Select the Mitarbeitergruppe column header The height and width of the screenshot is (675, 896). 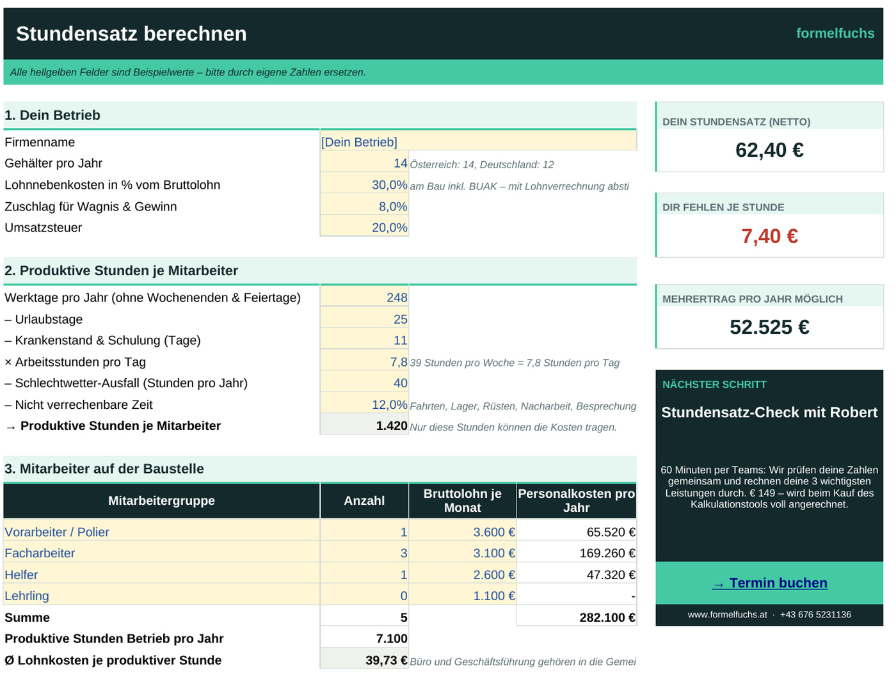161,500
